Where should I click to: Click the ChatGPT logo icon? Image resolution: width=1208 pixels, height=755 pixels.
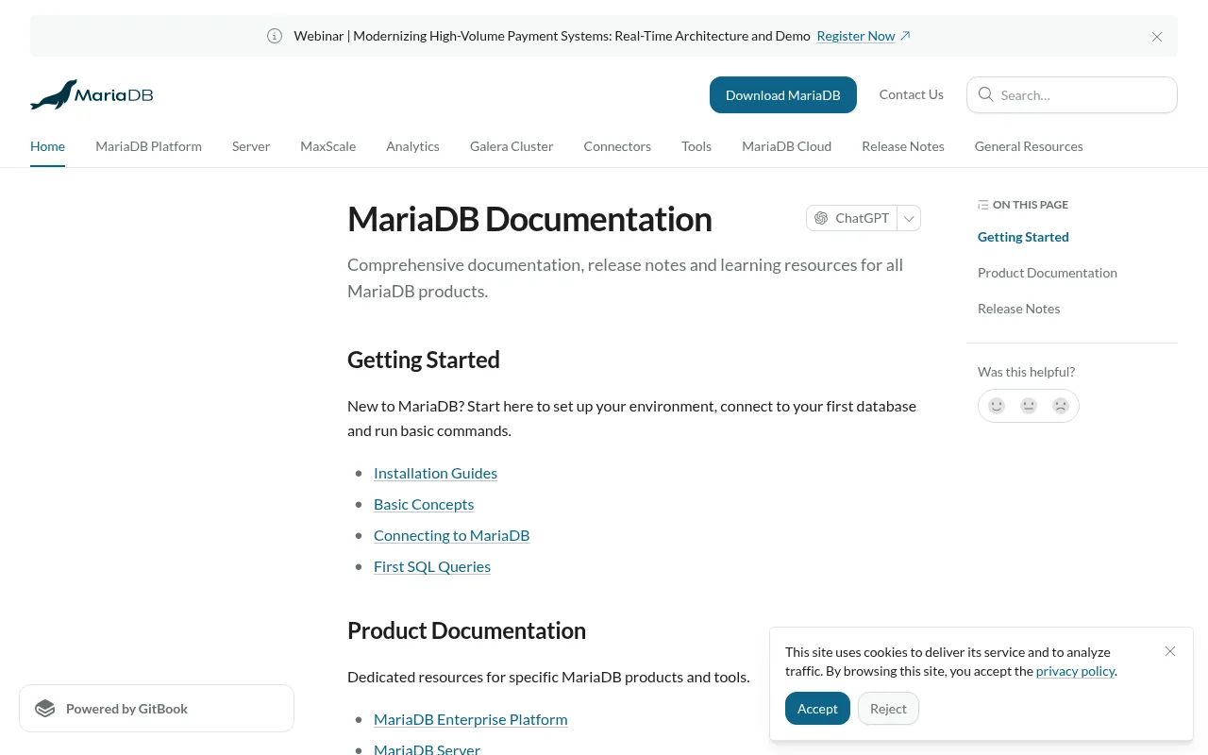(x=821, y=218)
